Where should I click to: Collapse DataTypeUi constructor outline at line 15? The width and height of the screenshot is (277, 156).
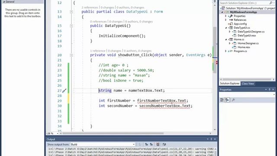click(x=71, y=26)
